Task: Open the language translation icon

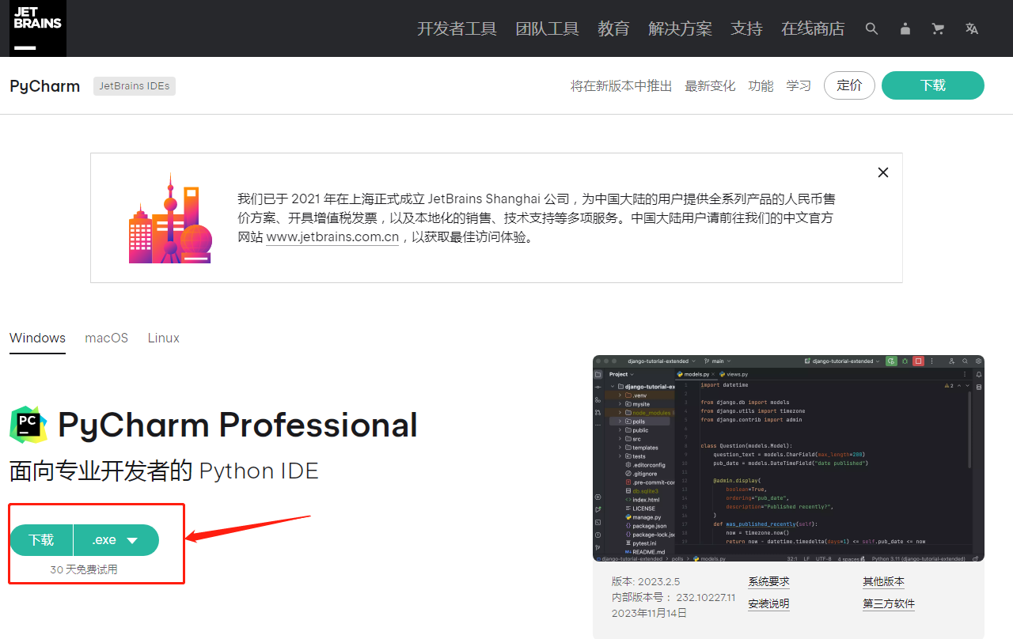Action: (x=972, y=28)
